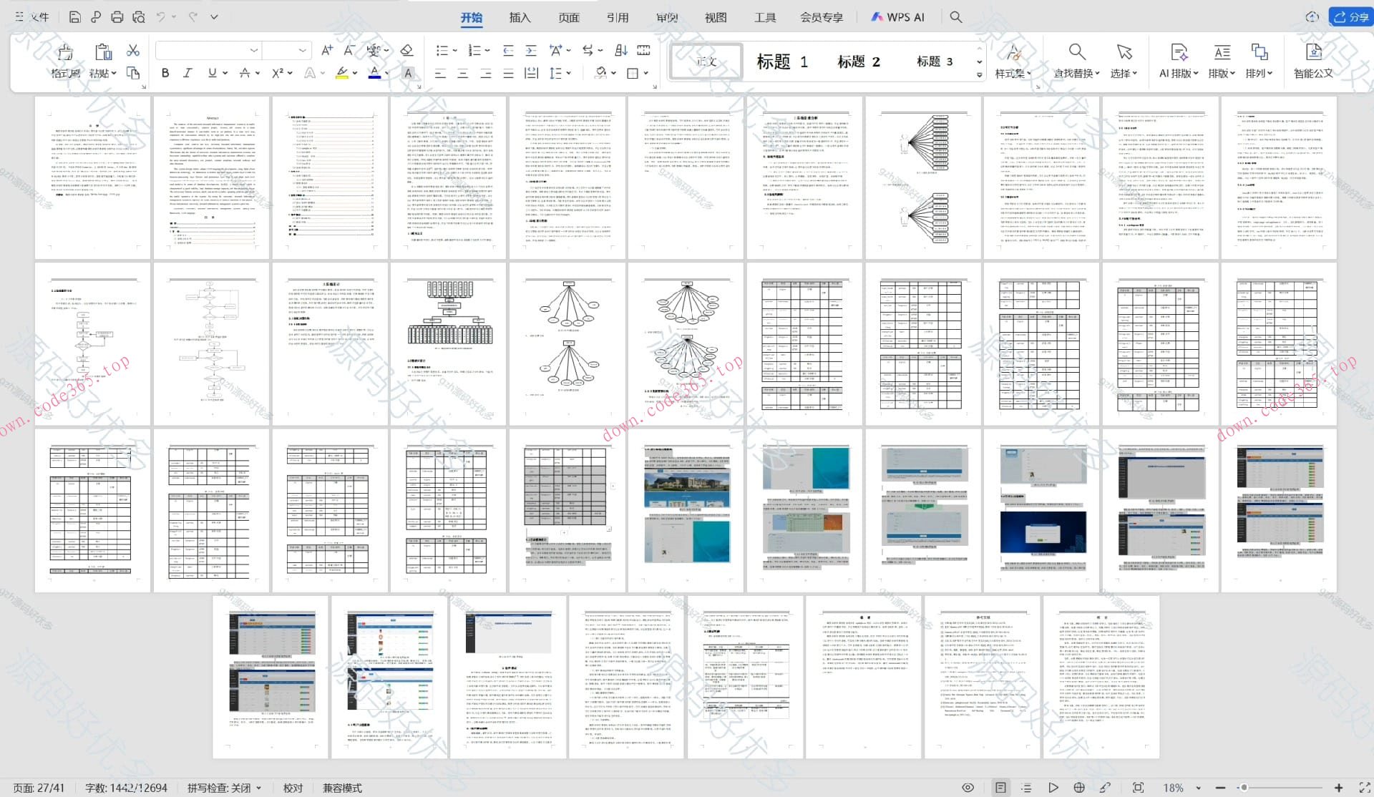The height and width of the screenshot is (797, 1374).
Task: Click the Format Painter brush icon
Action: [65, 52]
